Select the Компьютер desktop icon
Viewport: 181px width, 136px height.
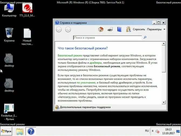pos(9,10)
